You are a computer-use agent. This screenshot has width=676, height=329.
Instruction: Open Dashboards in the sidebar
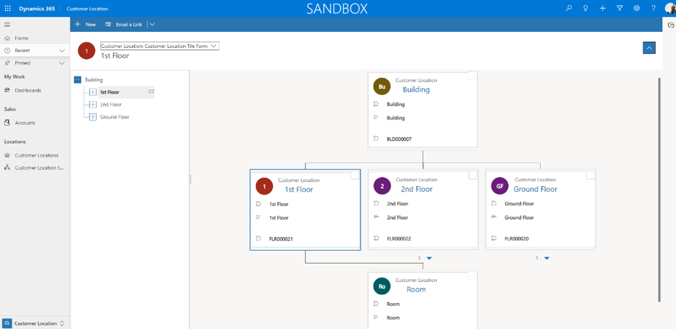(x=28, y=90)
